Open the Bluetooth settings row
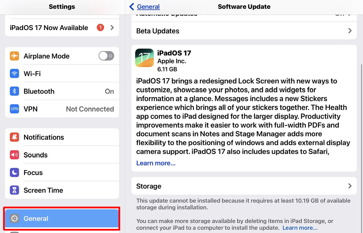The width and height of the screenshot is (363, 233). [x=62, y=91]
